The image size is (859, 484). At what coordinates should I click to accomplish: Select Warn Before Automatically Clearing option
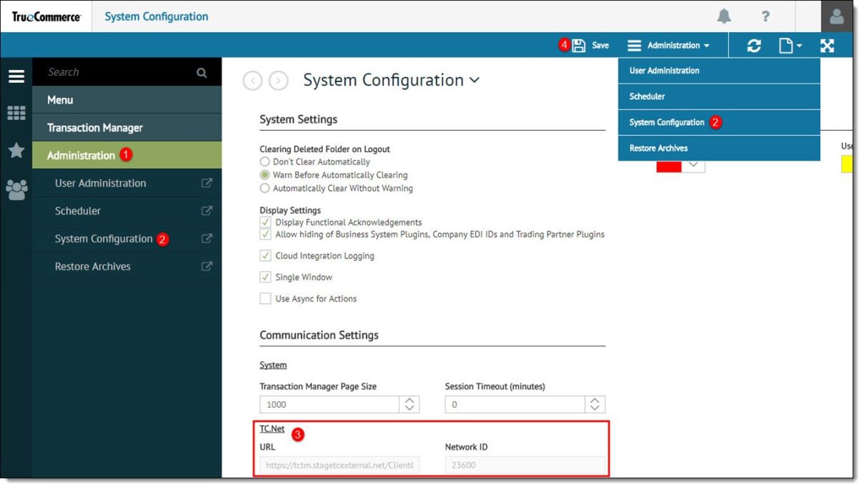pyautogui.click(x=265, y=175)
